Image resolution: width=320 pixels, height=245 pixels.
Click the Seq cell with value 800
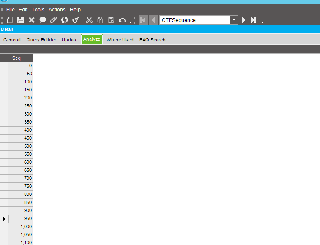point(21,194)
